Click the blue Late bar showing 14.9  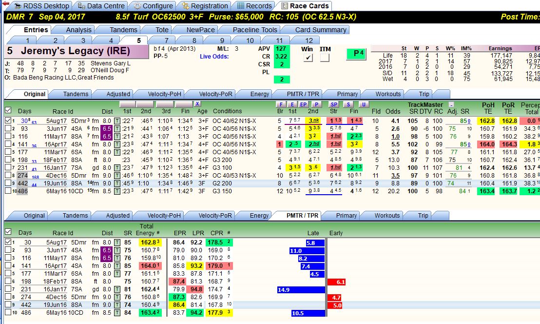click(301, 289)
